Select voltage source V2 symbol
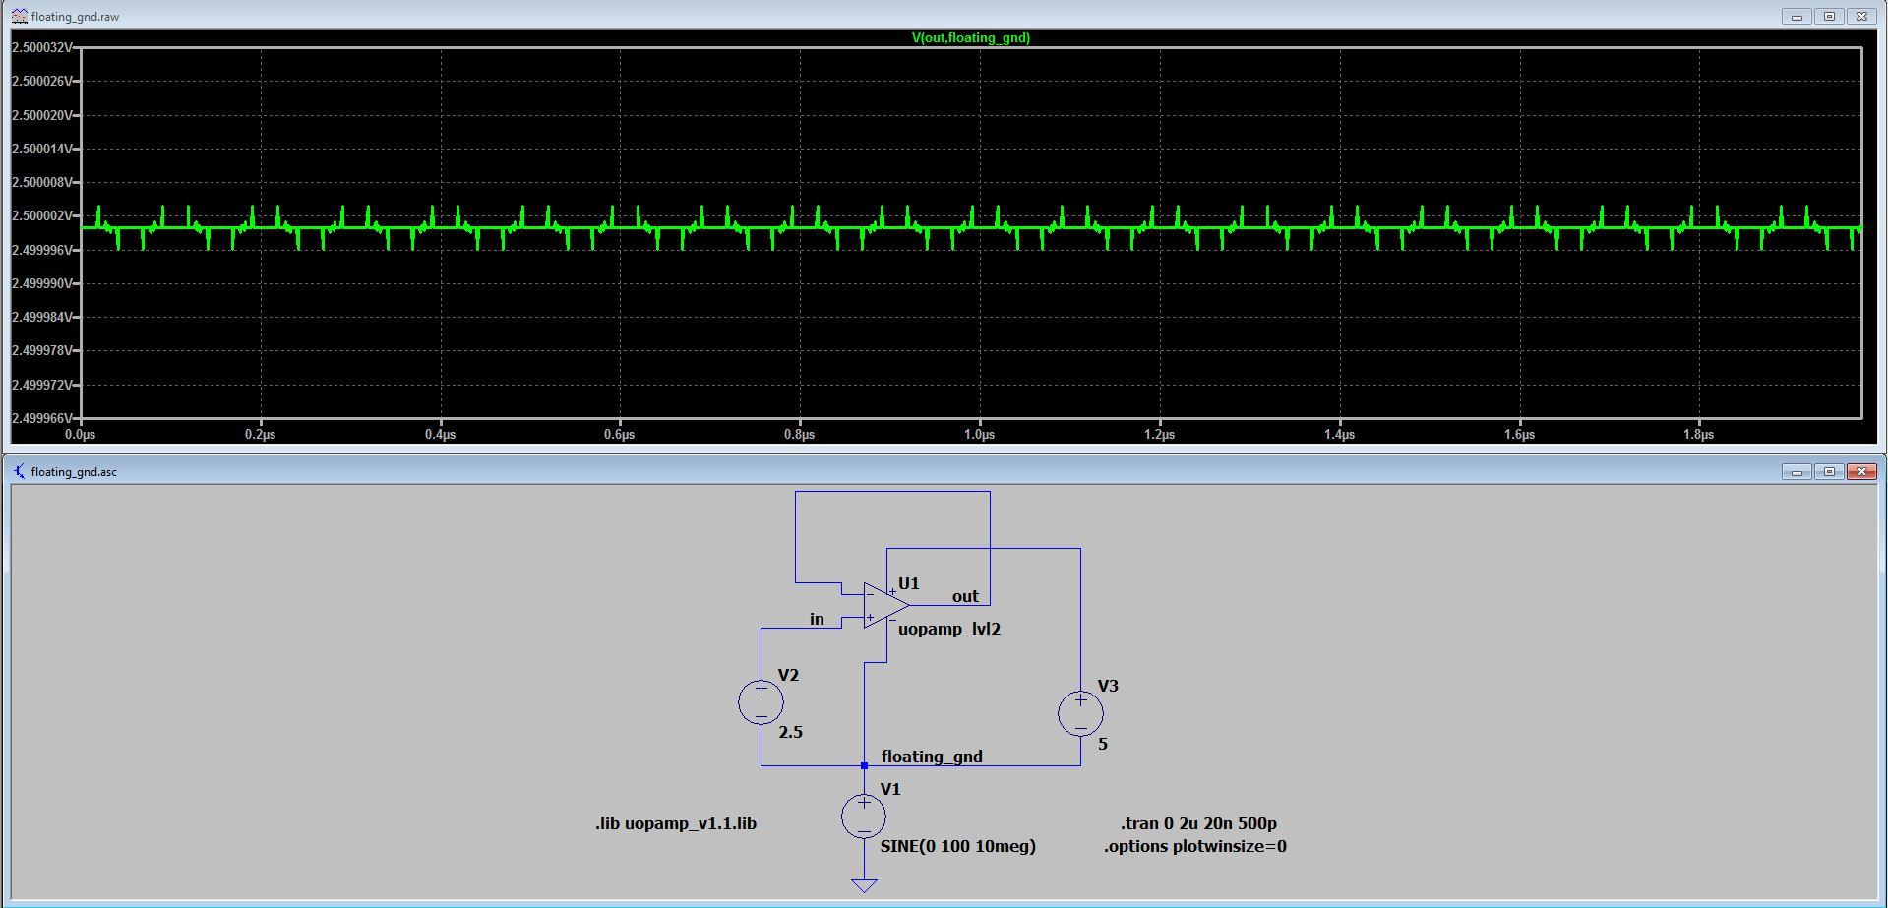The height and width of the screenshot is (908, 1888). [761, 701]
